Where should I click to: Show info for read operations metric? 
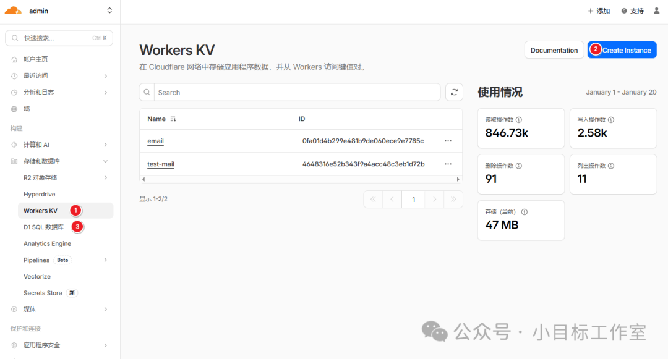click(x=519, y=120)
